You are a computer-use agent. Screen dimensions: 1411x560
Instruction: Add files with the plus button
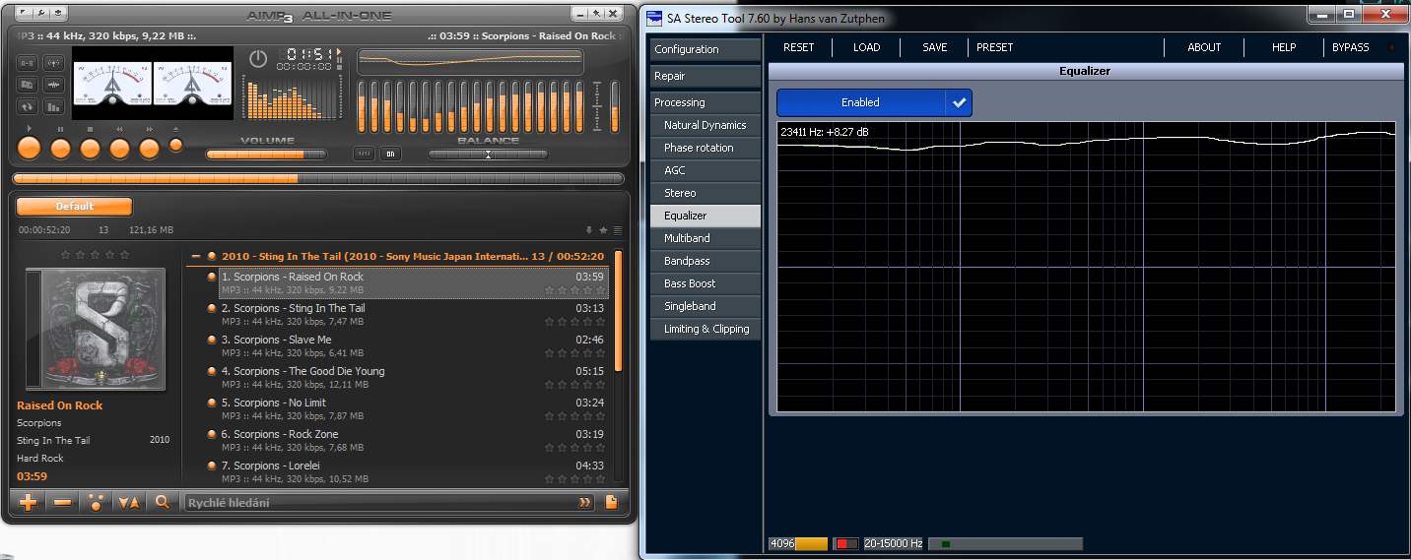pos(29,502)
